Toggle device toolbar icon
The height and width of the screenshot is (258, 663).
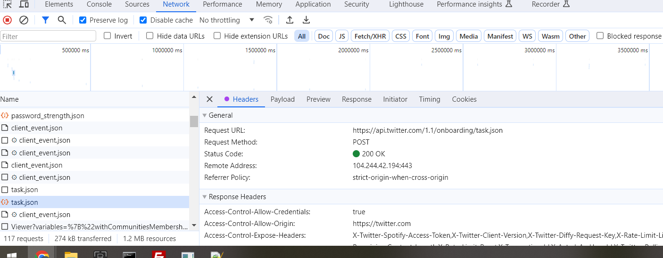click(x=24, y=4)
